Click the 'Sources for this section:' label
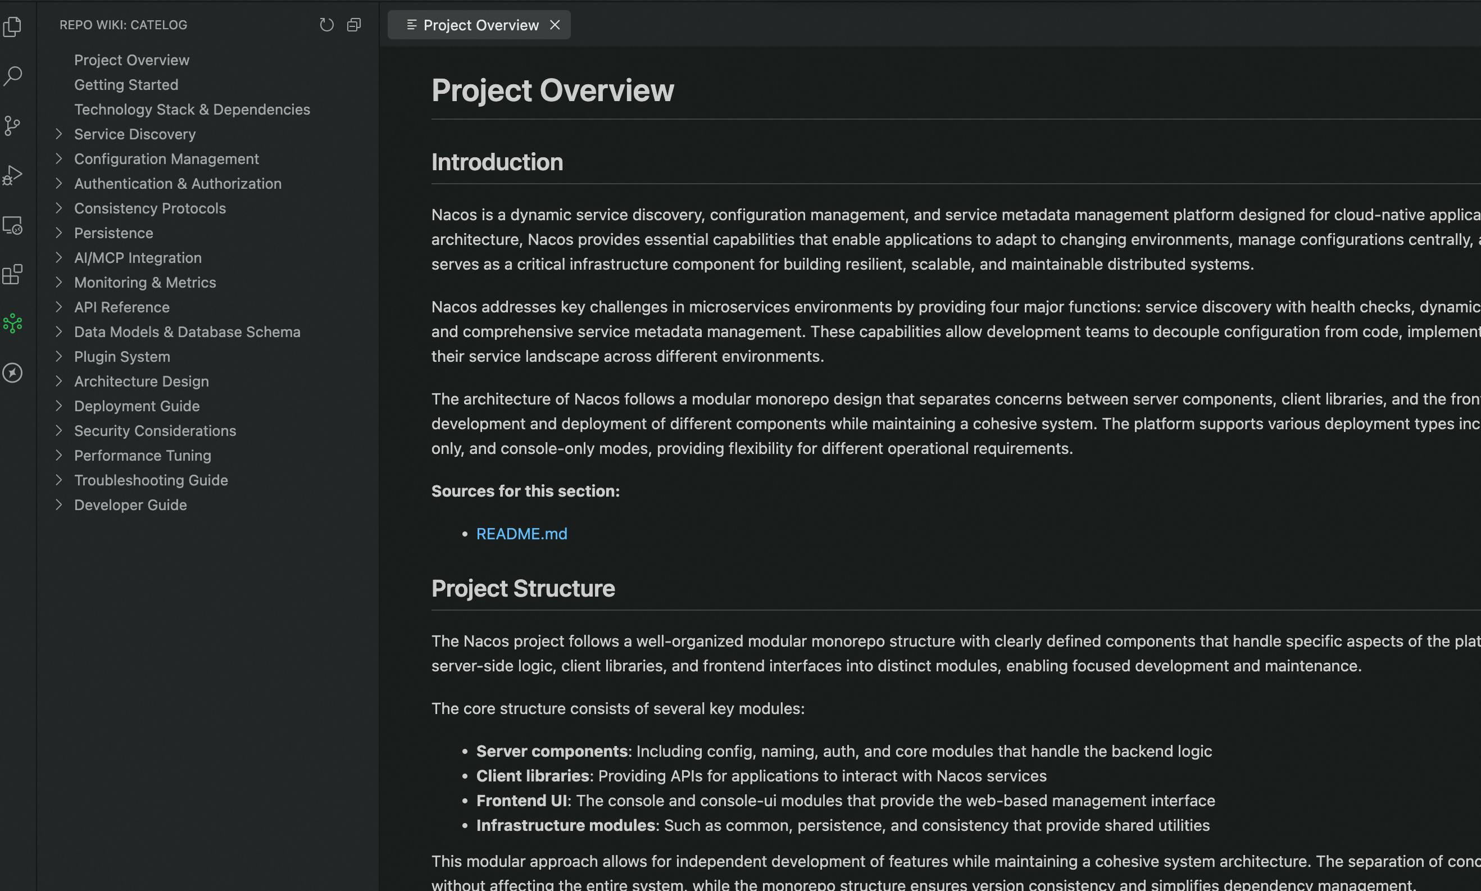Viewport: 1481px width, 891px height. [526, 491]
